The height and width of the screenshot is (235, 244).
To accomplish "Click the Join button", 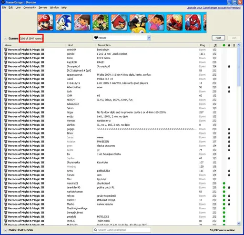I will pyautogui.click(x=234, y=38).
